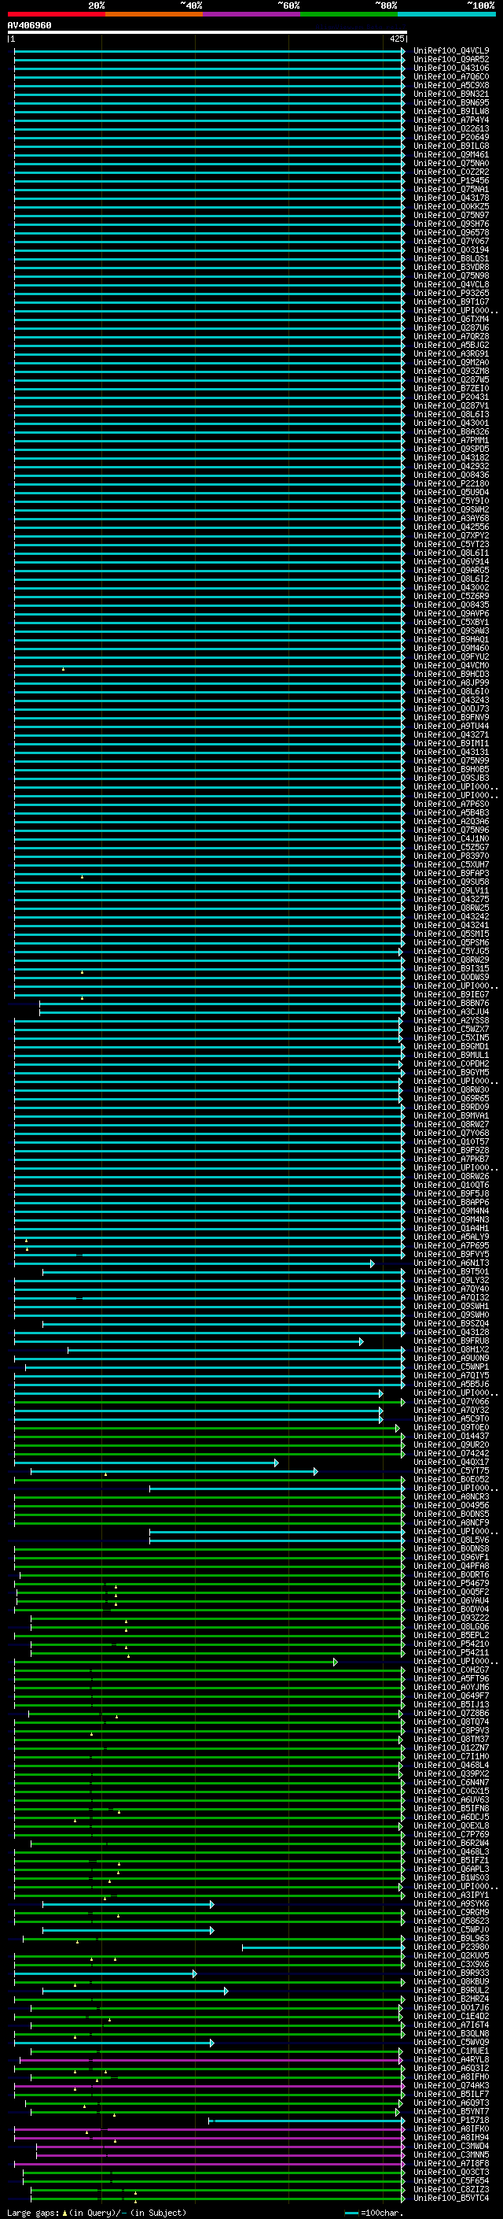Image resolution: width=503 pixels, height=2219 pixels.
Task: Click the white query sequence bar
Action: 207,31
